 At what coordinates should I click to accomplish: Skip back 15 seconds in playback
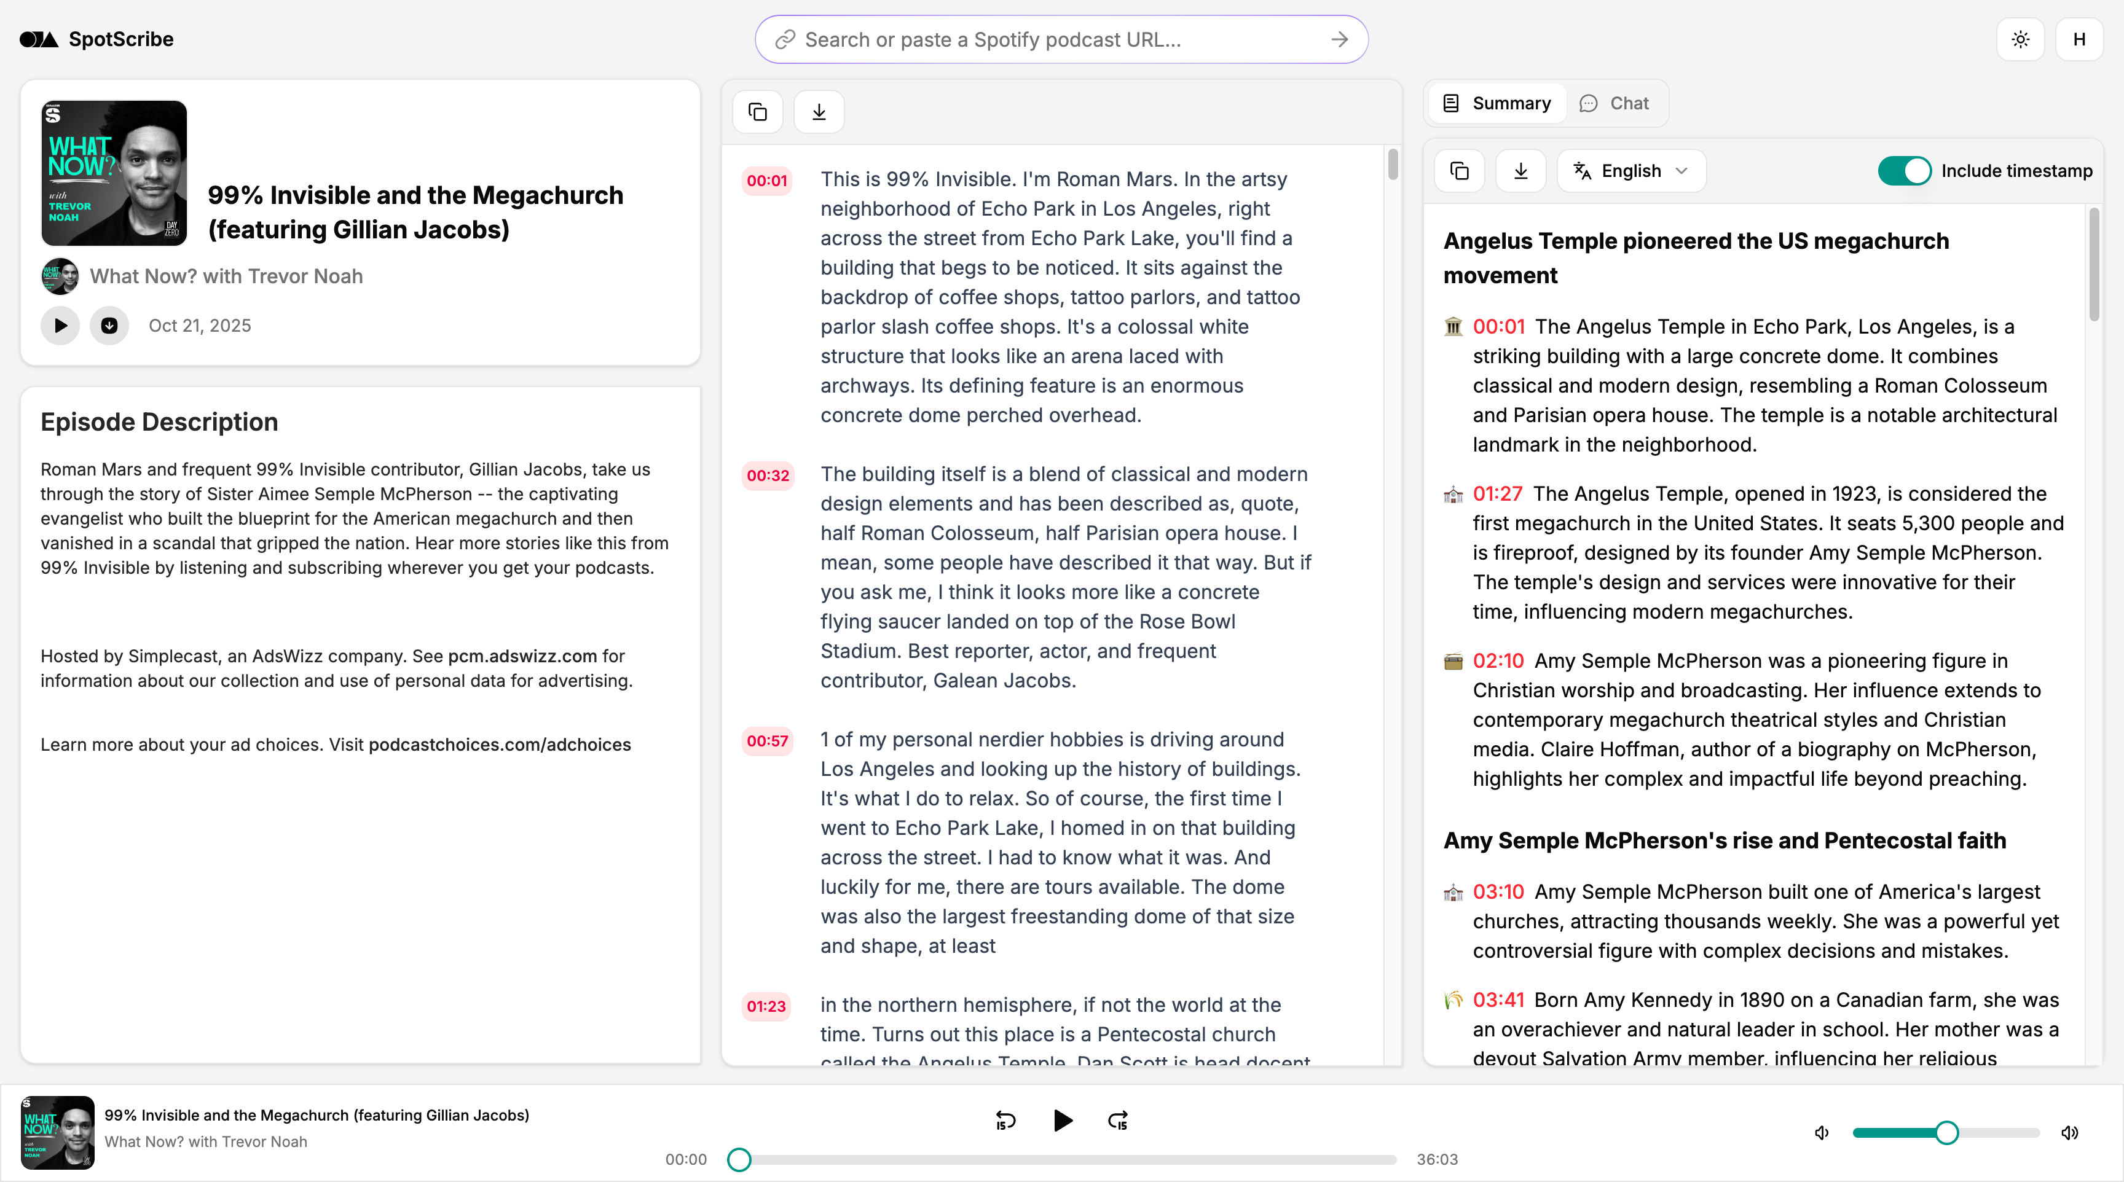pos(1005,1121)
